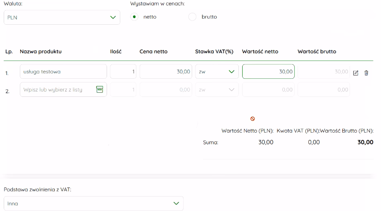This screenshot has width=381, height=211.
Task: Select the netto price radio button
Action: pyautogui.click(x=134, y=17)
